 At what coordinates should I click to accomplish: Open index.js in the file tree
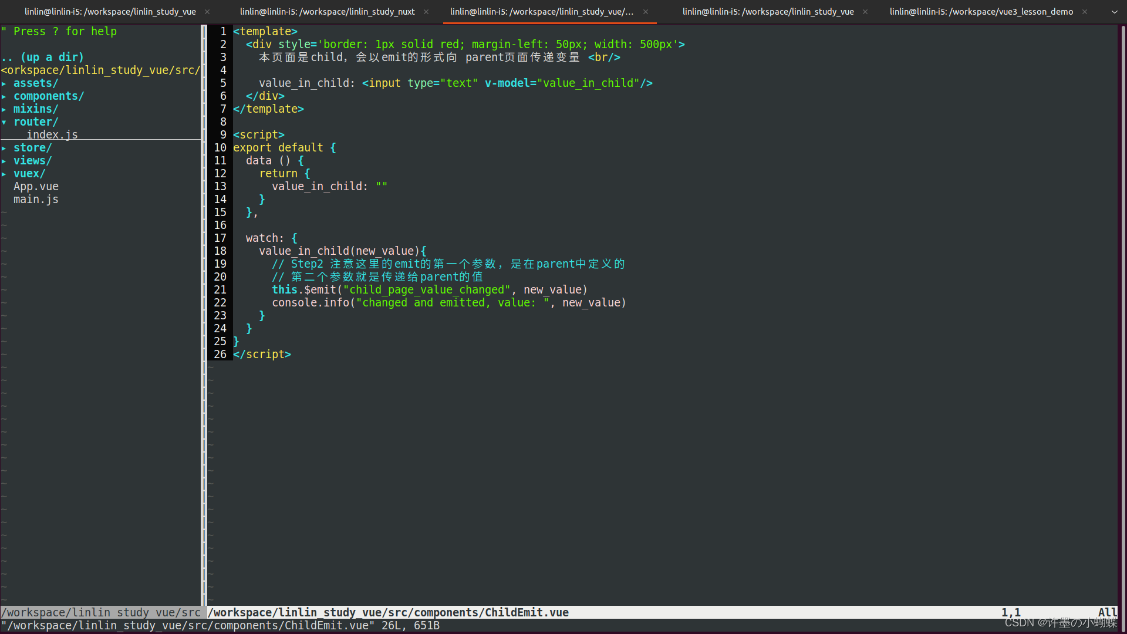click(52, 135)
